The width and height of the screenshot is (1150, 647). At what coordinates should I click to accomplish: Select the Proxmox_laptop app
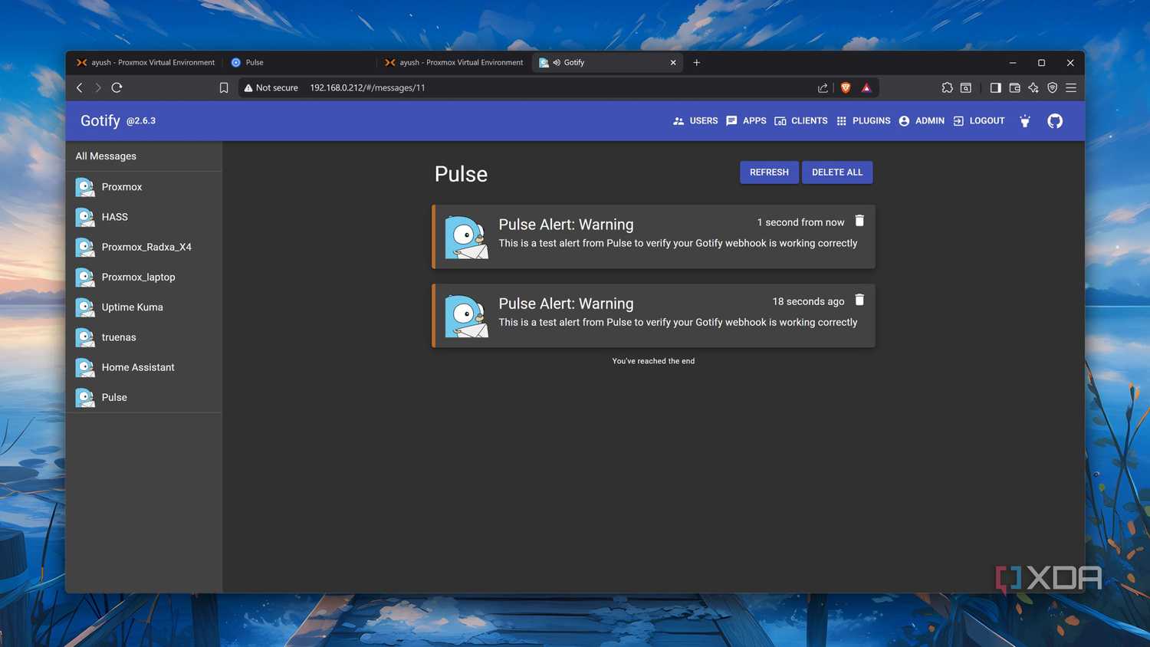click(x=144, y=277)
